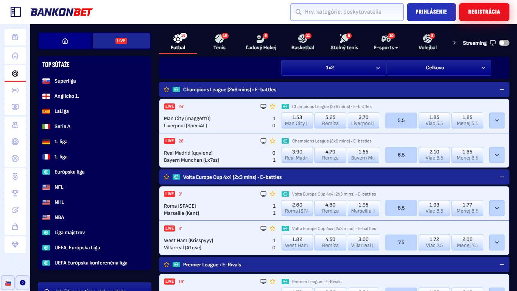
Task: Select the Tenis sport category icon
Action: point(220,39)
